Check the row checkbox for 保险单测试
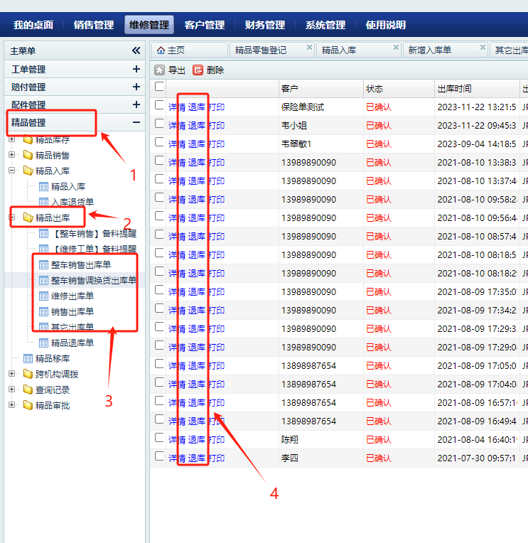Image resolution: width=528 pixels, height=543 pixels. pos(160,107)
